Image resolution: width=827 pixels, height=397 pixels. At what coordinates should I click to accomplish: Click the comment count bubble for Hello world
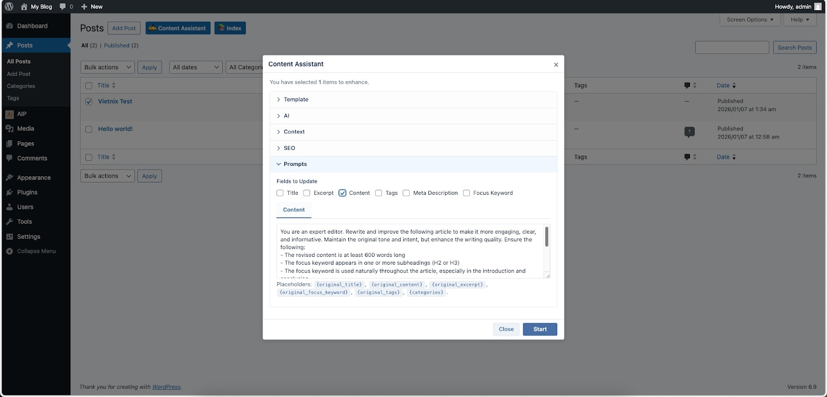tap(689, 132)
